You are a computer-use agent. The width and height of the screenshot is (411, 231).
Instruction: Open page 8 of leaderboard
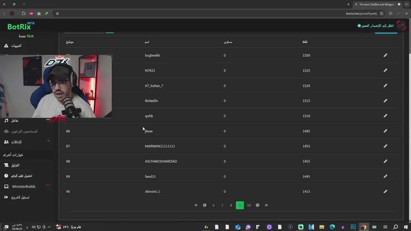[x=231, y=205]
